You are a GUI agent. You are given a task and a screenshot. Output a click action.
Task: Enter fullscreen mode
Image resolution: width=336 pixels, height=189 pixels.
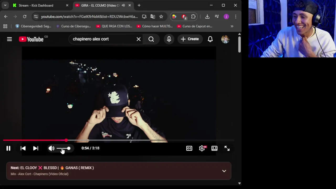click(x=227, y=148)
